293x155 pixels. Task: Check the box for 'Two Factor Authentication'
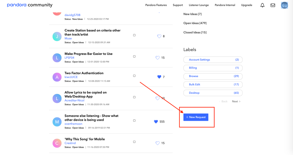(x=134, y=76)
